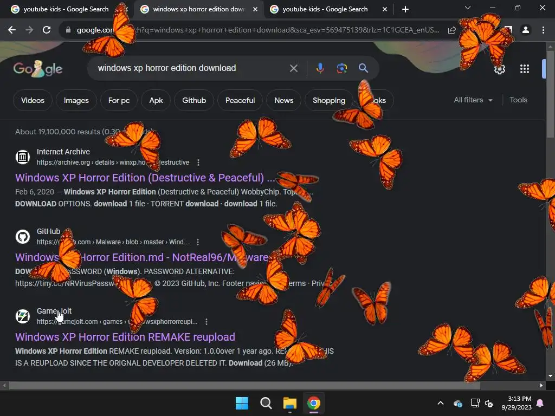Screen dimensions: 555x416
Task: Open the OneDrive tray icon
Action: coord(457,403)
